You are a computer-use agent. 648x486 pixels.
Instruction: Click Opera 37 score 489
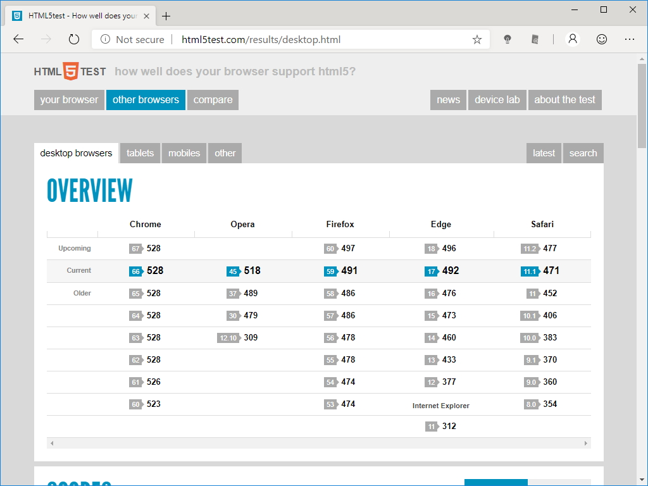coord(242,294)
